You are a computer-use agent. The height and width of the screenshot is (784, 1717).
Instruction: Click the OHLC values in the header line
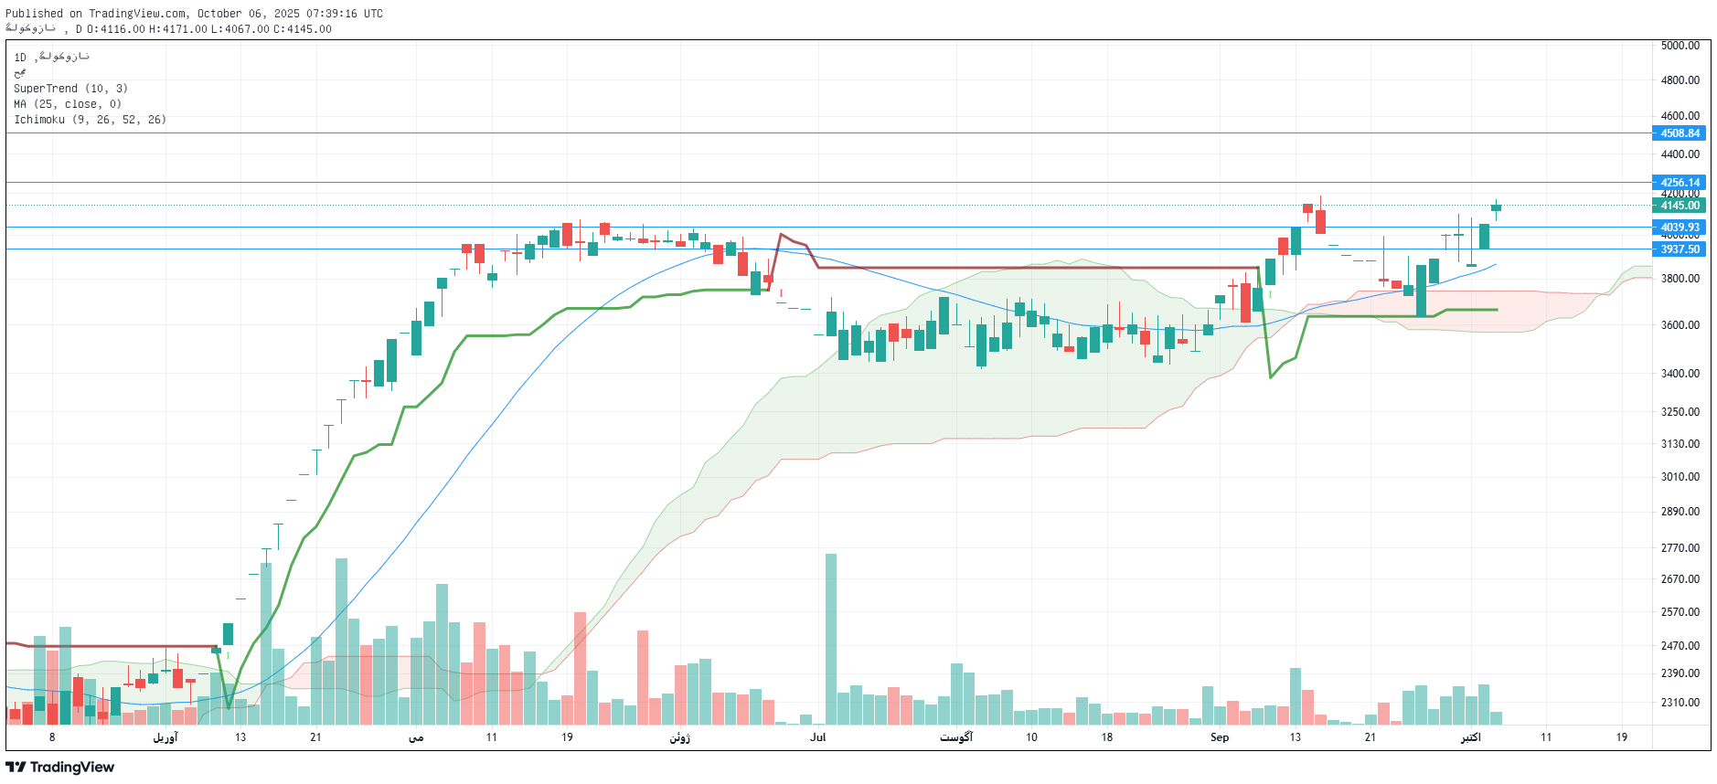208,29
